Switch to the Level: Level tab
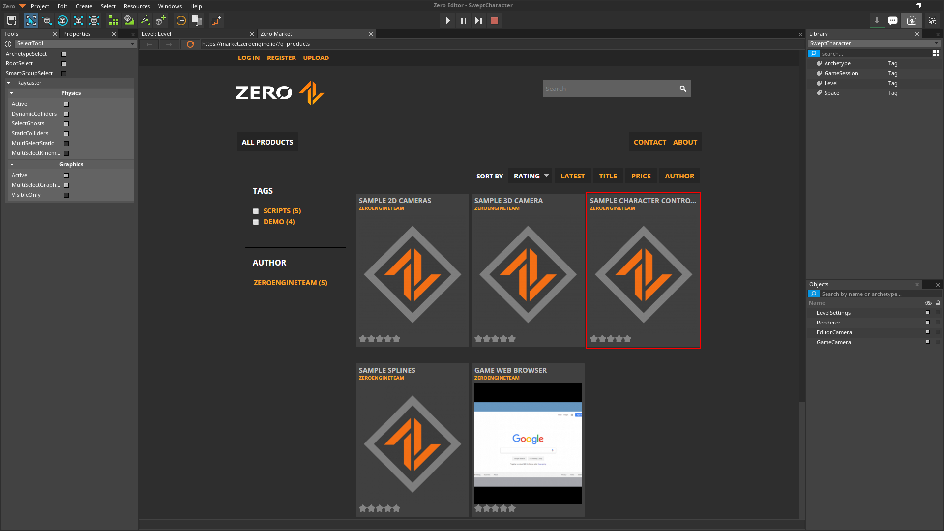Image resolution: width=944 pixels, height=531 pixels. coord(156,34)
